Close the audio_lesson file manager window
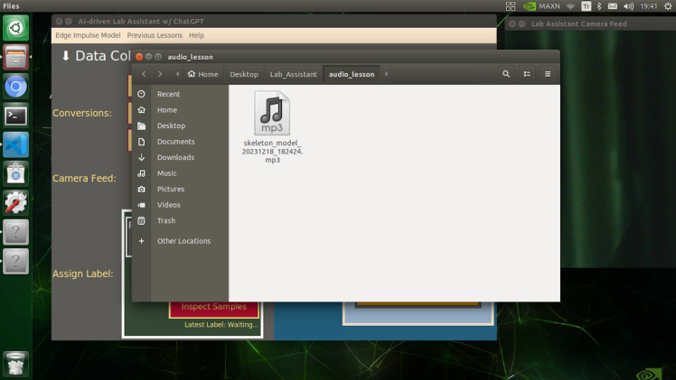 click(x=139, y=57)
